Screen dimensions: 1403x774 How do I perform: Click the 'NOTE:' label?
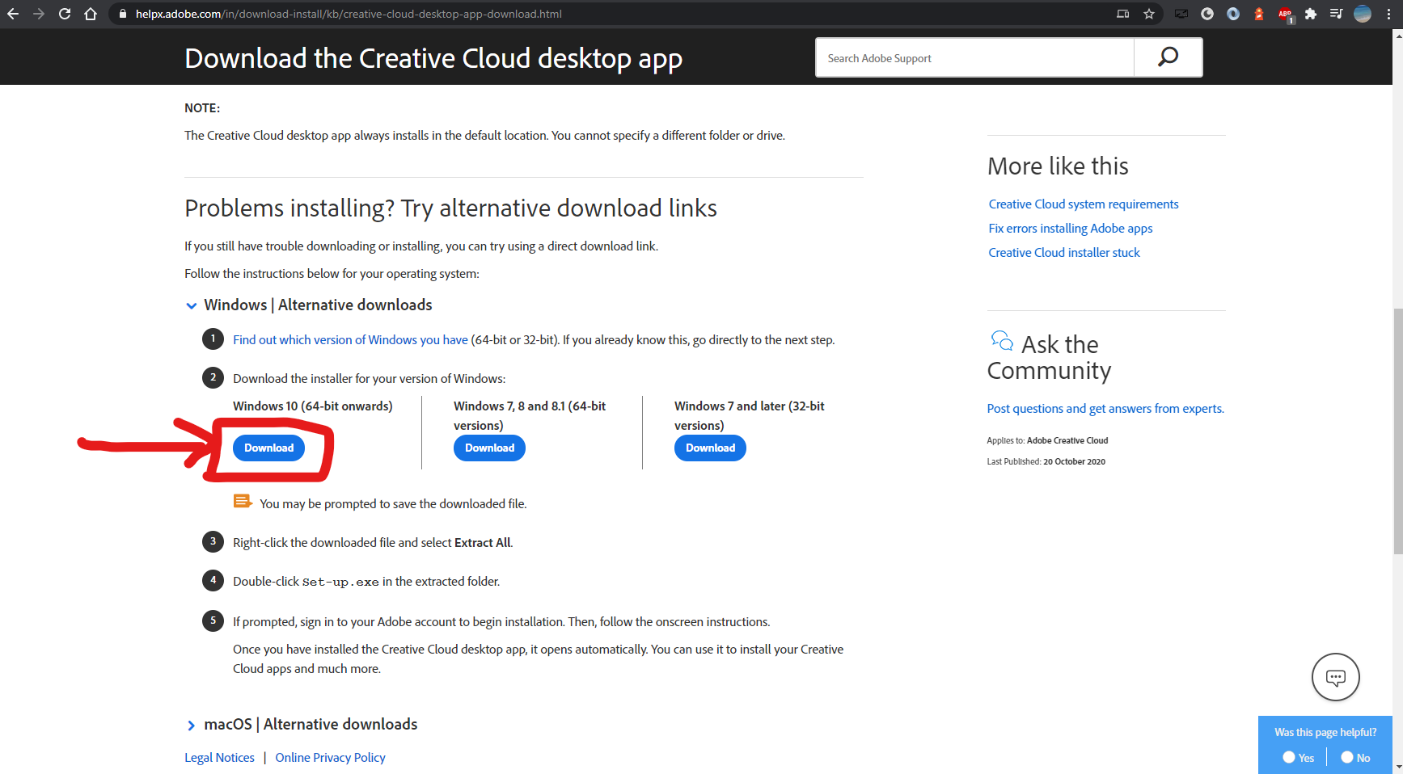[202, 108]
